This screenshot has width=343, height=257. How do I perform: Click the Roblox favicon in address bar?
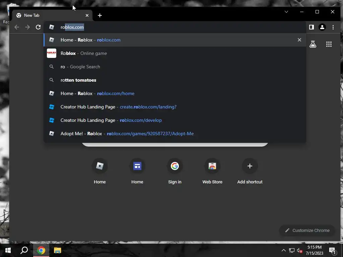click(x=52, y=27)
